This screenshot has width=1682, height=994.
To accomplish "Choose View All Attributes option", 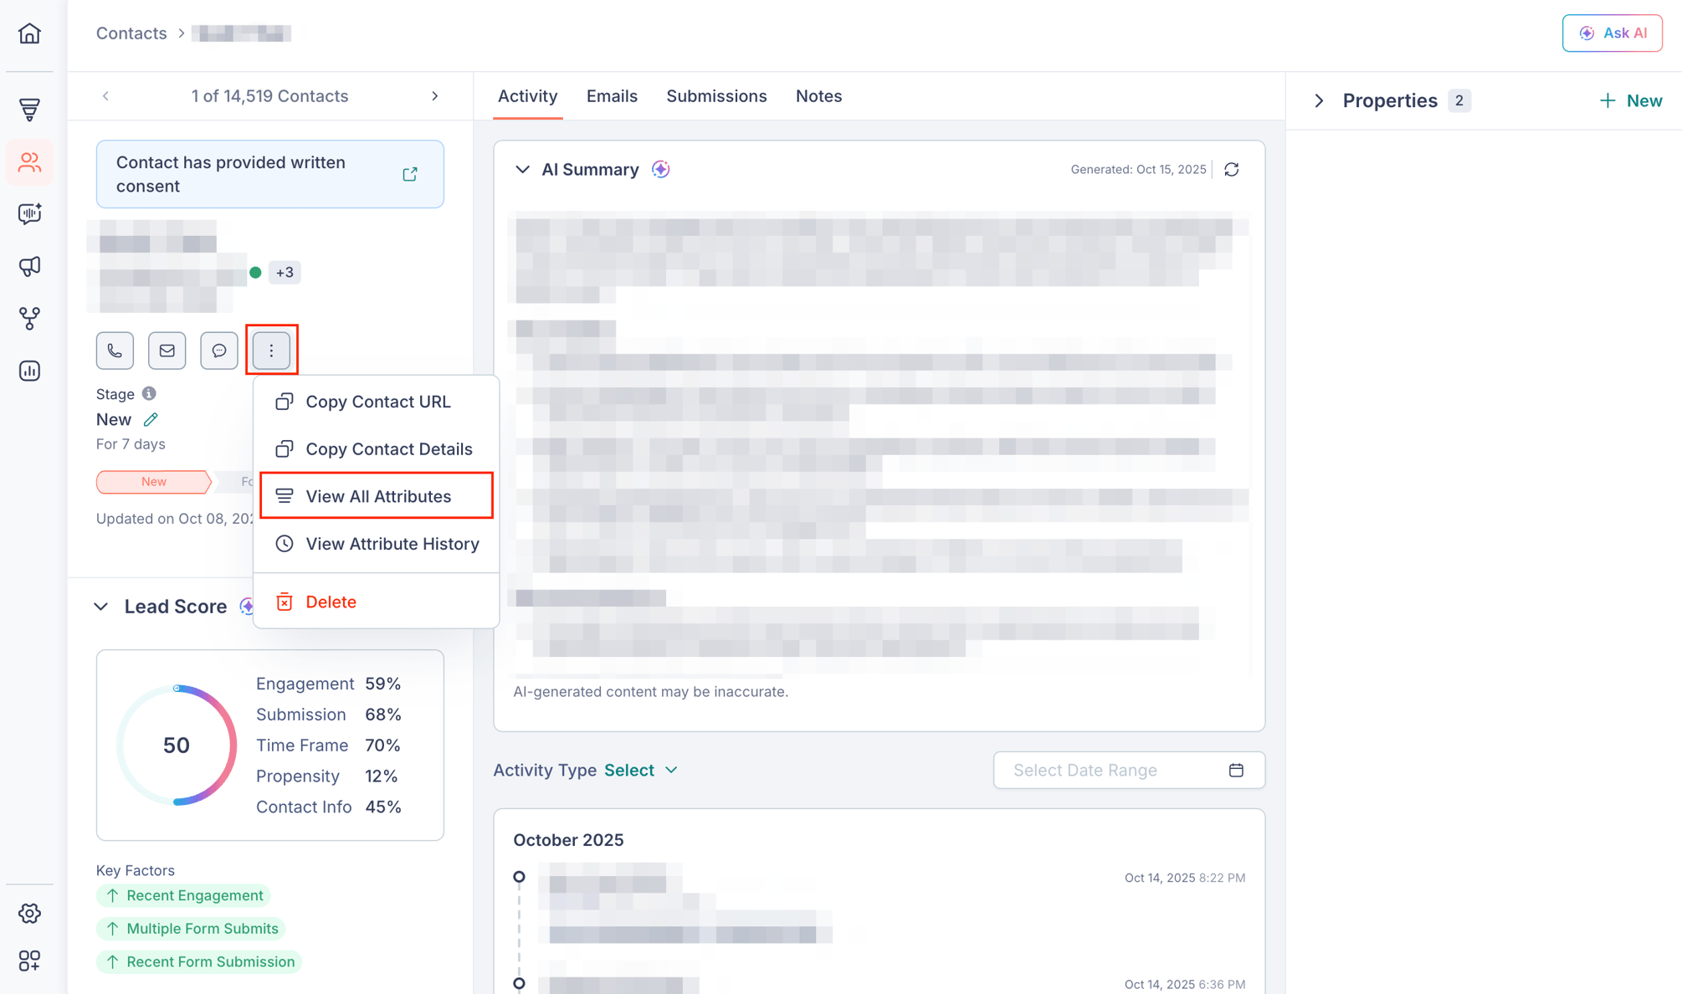I will click(x=377, y=496).
